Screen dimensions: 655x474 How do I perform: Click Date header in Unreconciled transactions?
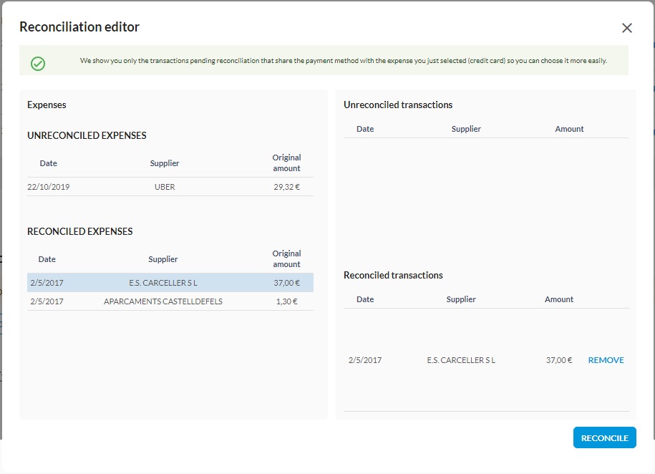365,129
